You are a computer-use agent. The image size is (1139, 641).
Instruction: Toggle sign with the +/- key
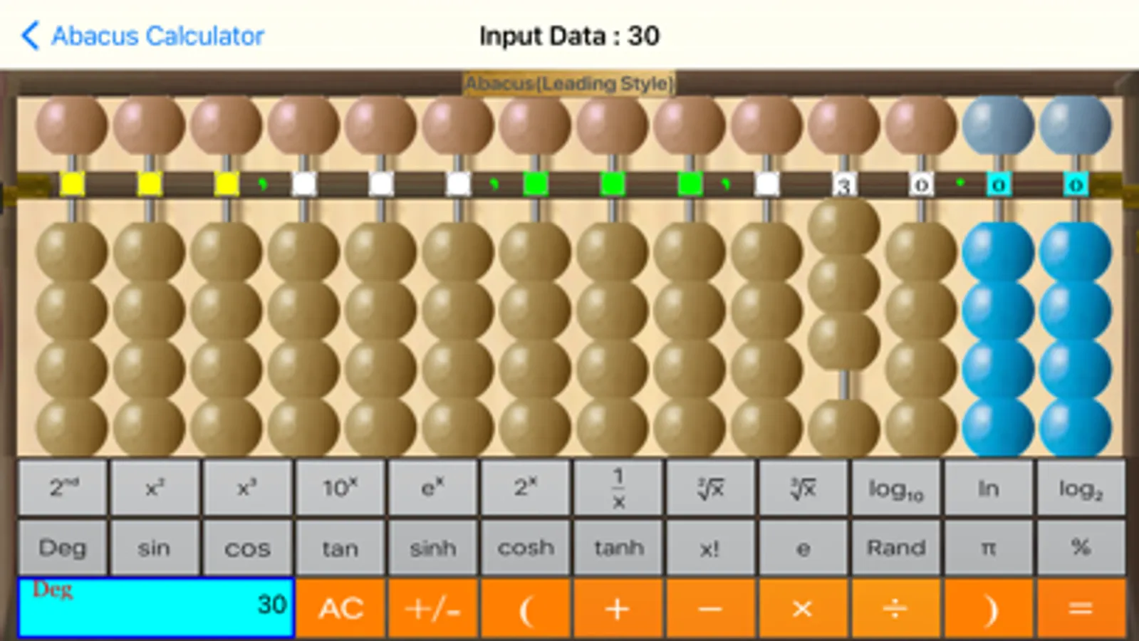click(433, 608)
